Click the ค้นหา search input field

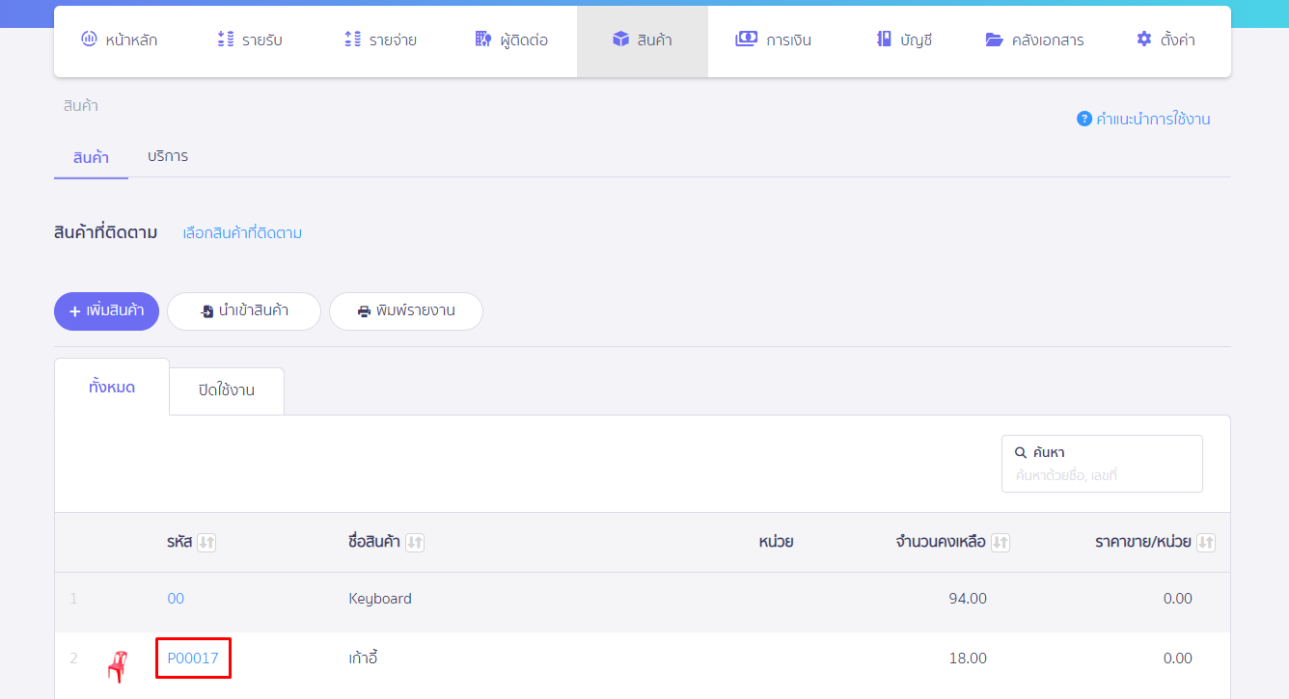[x=1102, y=475]
